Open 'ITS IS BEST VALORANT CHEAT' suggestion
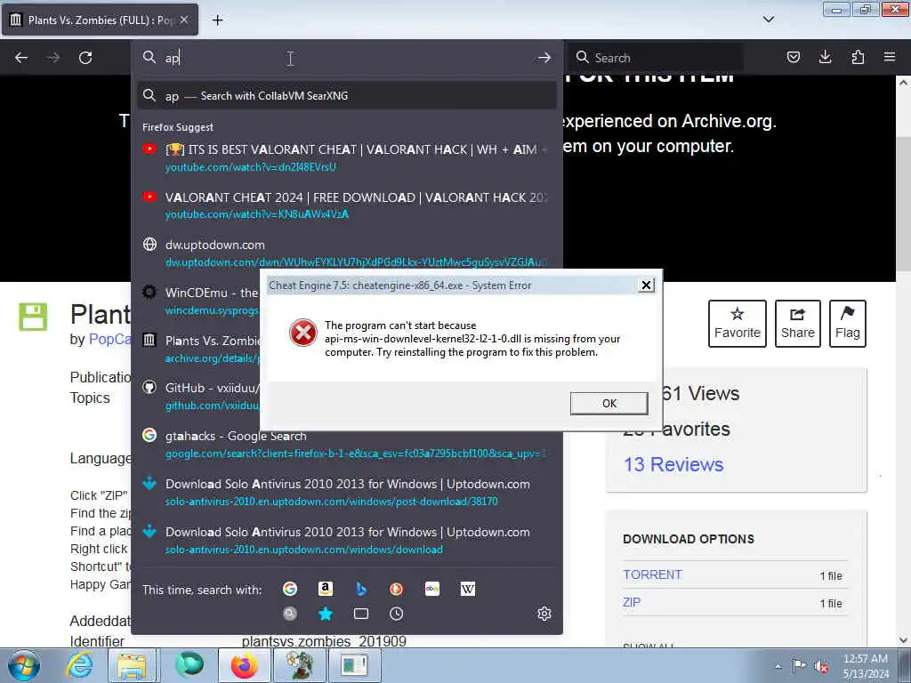911x683 pixels. (347, 158)
